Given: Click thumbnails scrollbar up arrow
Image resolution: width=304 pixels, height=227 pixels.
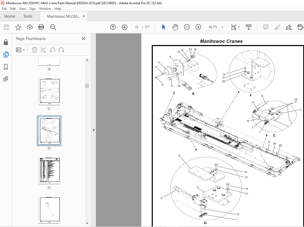Looking at the screenshot, I should tap(87, 60).
